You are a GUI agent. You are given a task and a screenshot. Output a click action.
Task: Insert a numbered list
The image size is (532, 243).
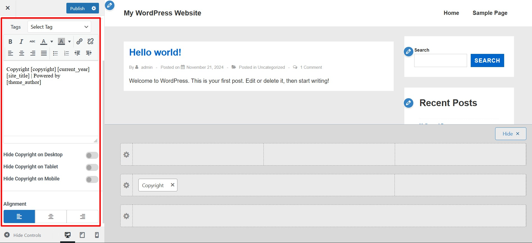pos(66,53)
